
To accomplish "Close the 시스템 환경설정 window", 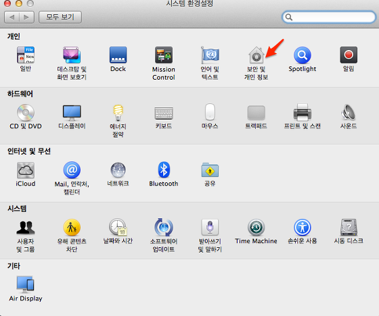I will (7, 3).
